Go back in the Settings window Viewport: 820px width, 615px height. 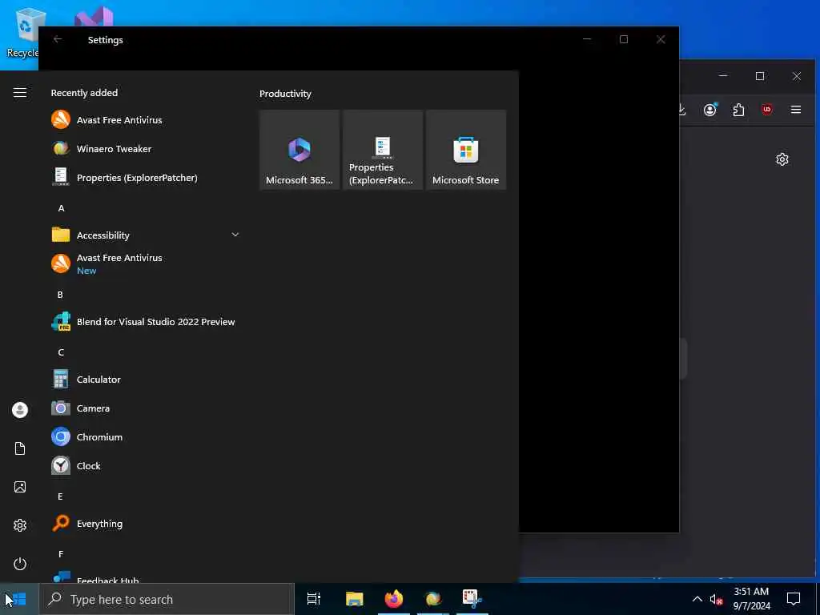tap(58, 39)
